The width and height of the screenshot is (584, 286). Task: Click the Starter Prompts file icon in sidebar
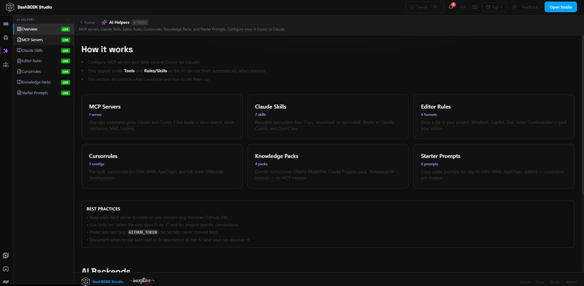coord(18,93)
